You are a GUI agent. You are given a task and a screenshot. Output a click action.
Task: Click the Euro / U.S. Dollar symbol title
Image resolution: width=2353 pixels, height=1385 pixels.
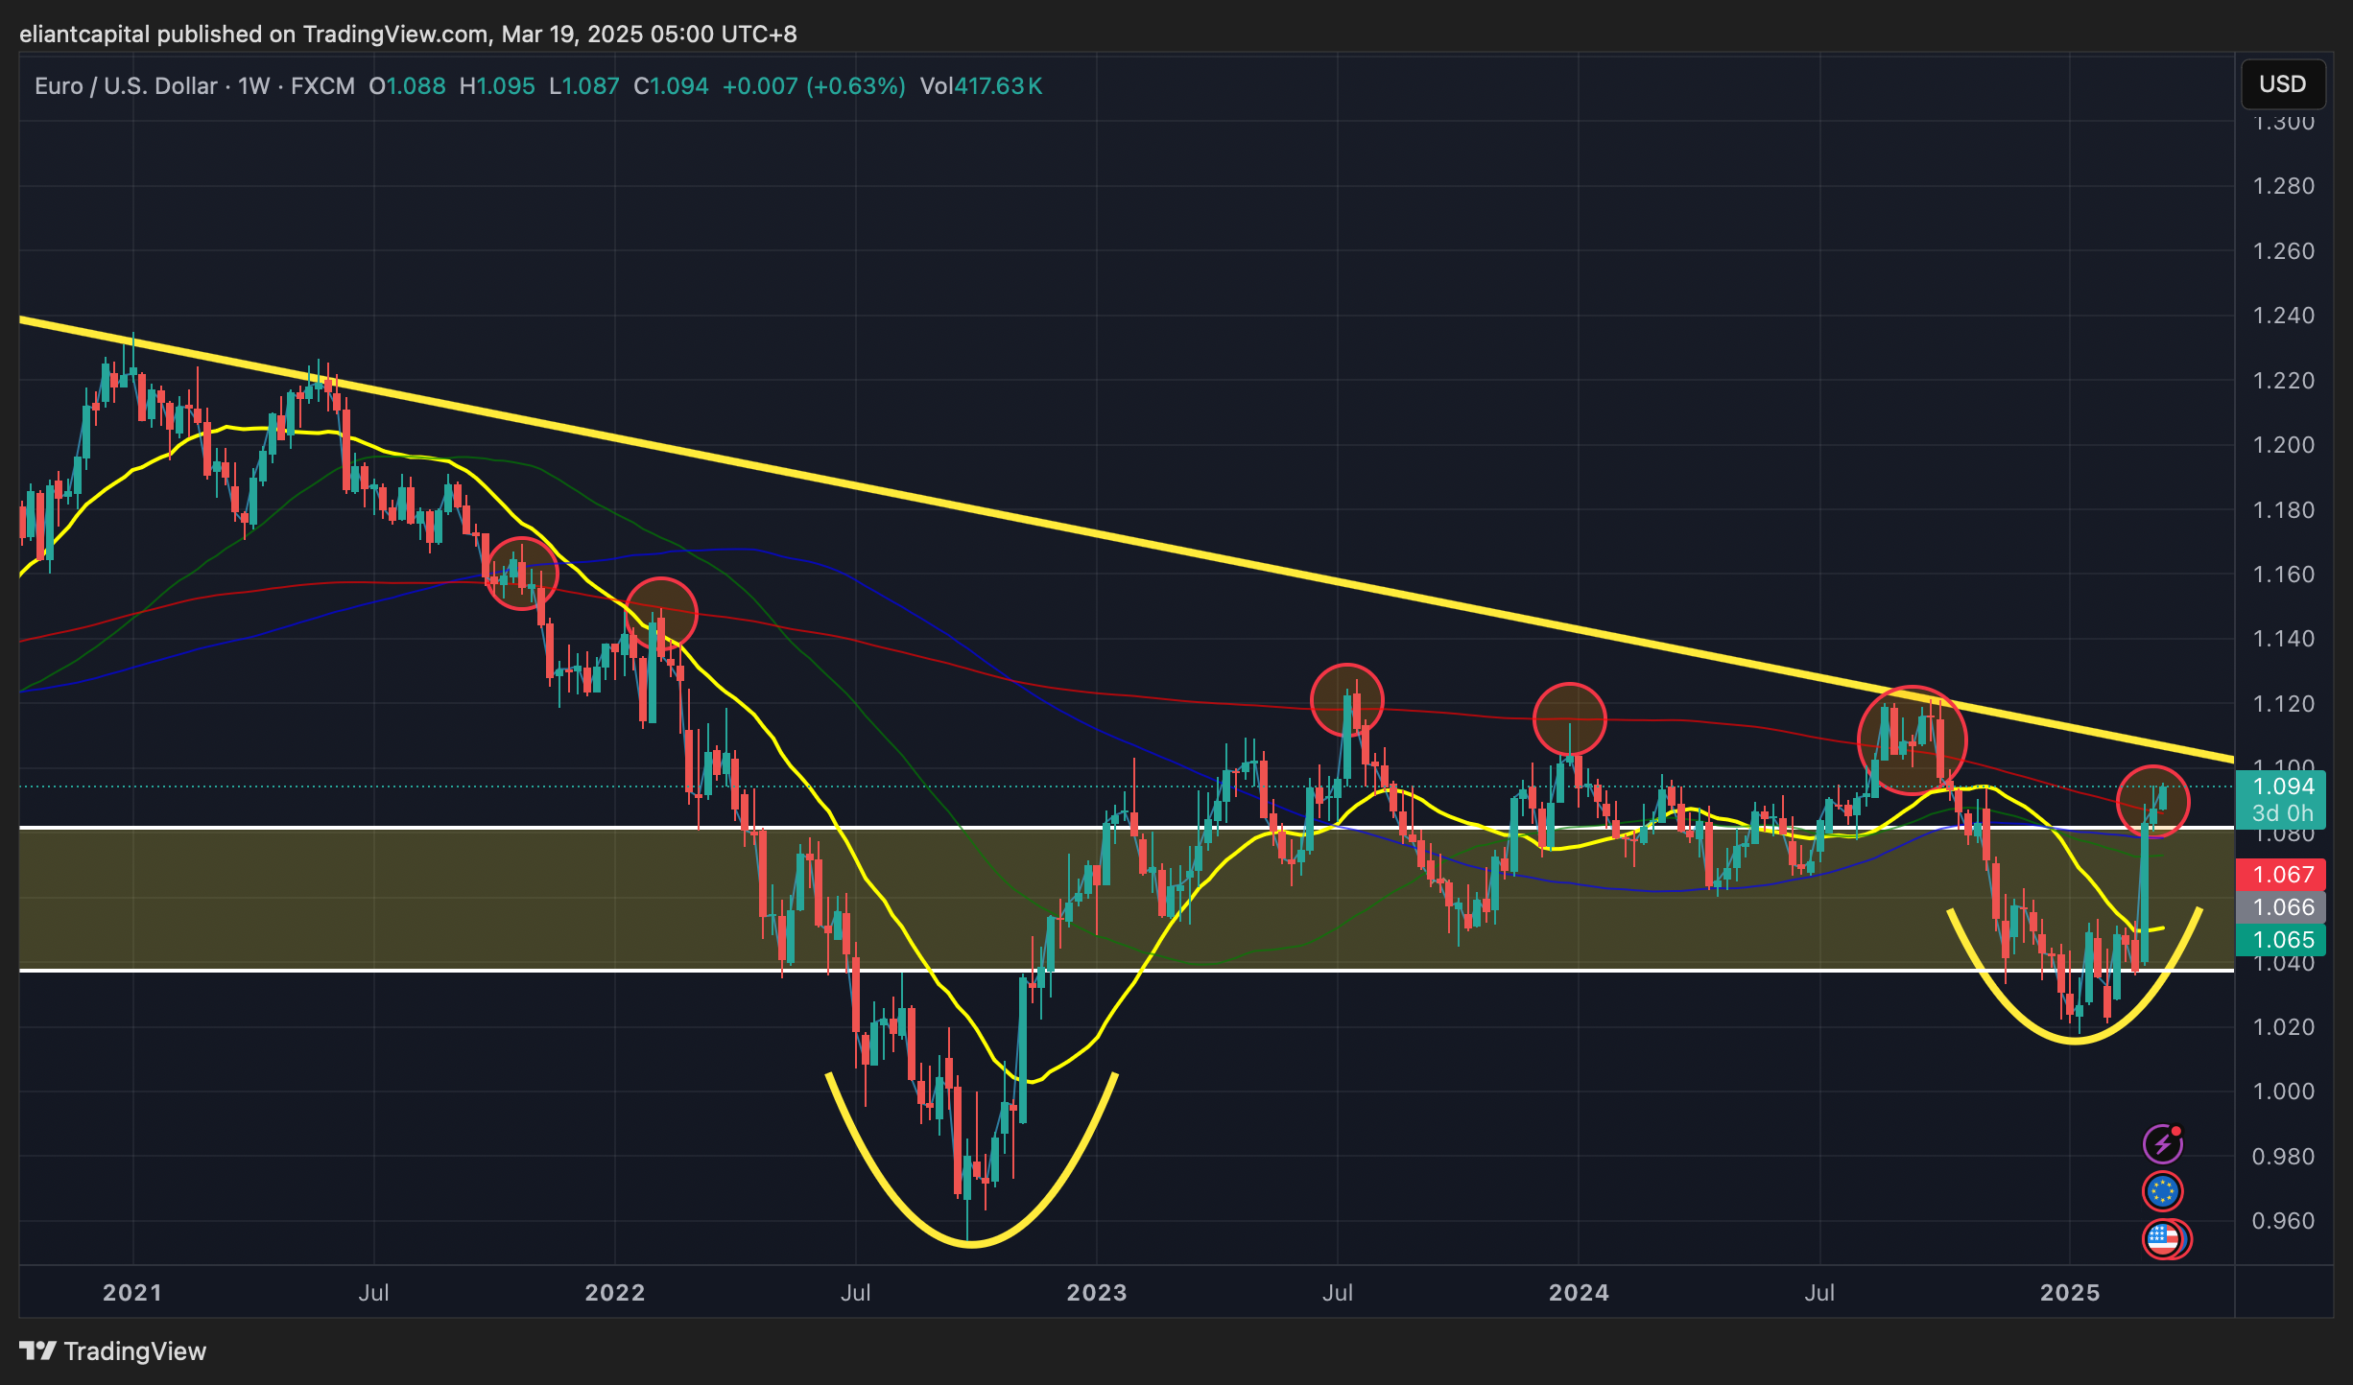[x=126, y=86]
